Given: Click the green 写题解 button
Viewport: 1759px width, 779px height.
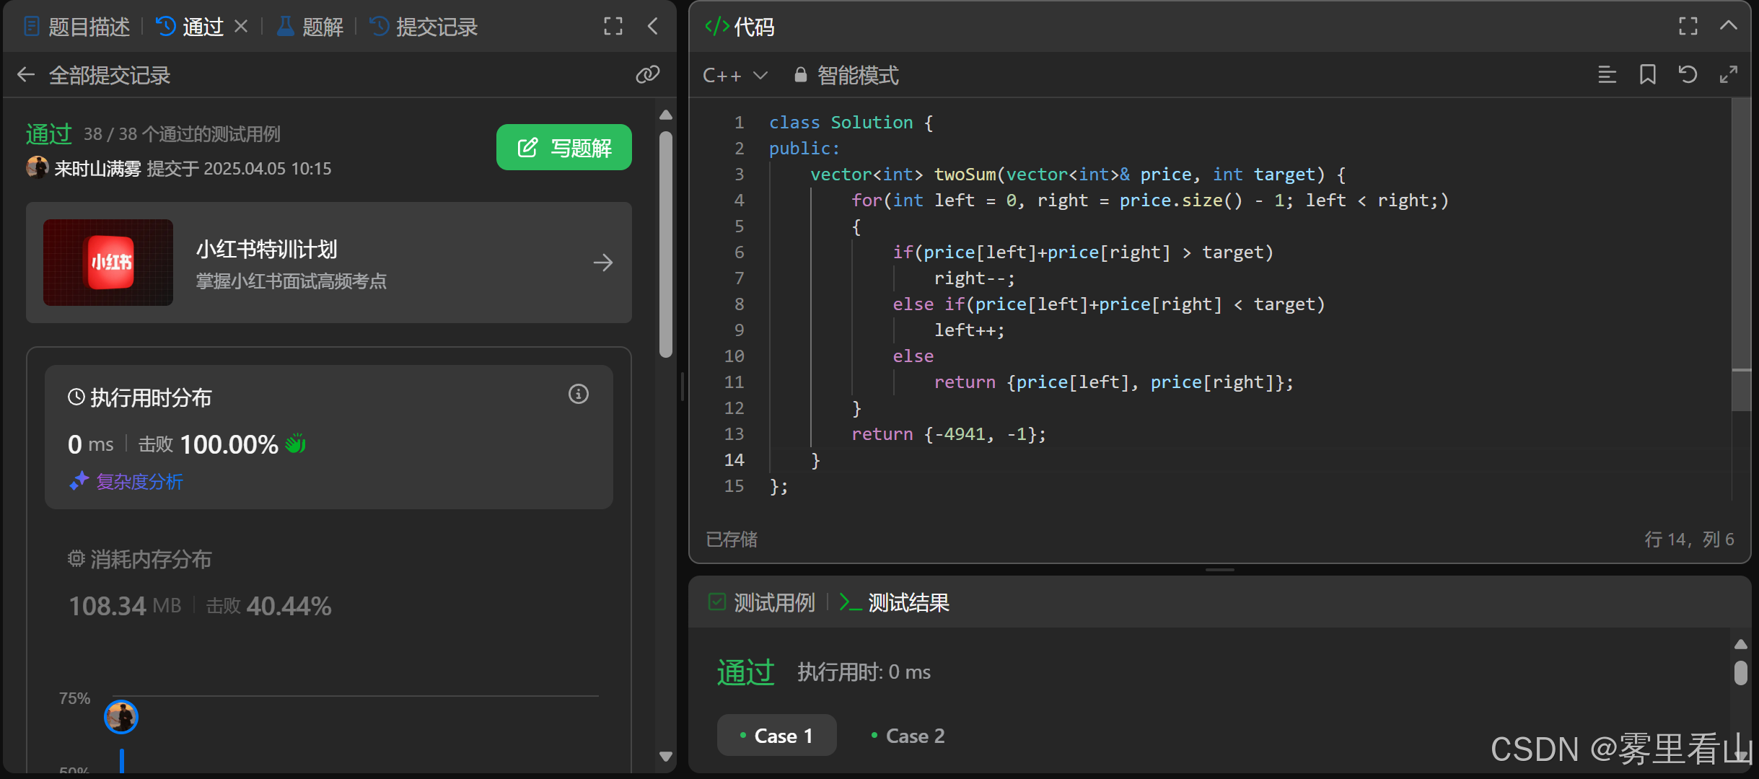Looking at the screenshot, I should pos(563,148).
